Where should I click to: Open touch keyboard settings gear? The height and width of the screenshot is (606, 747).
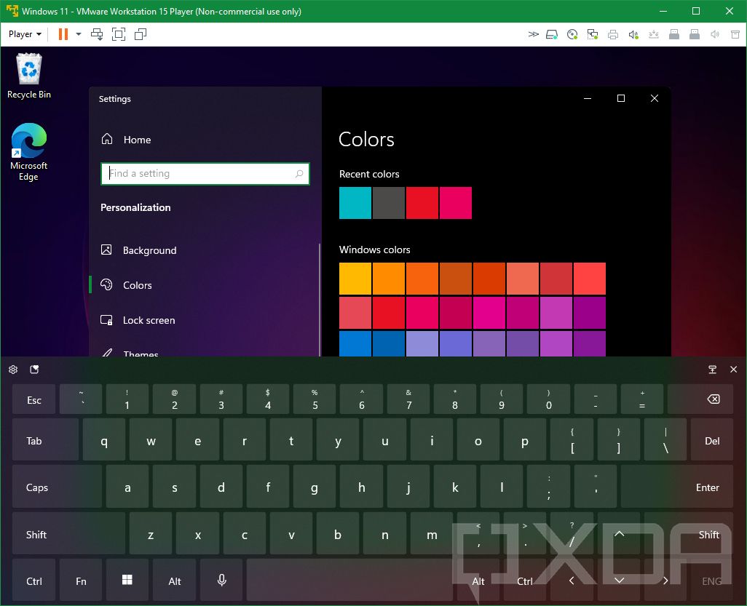(13, 370)
